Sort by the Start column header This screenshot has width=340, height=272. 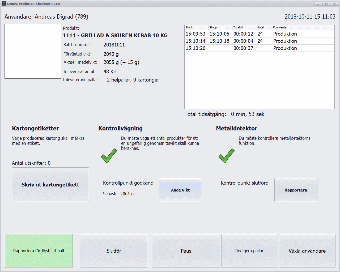(x=196, y=27)
